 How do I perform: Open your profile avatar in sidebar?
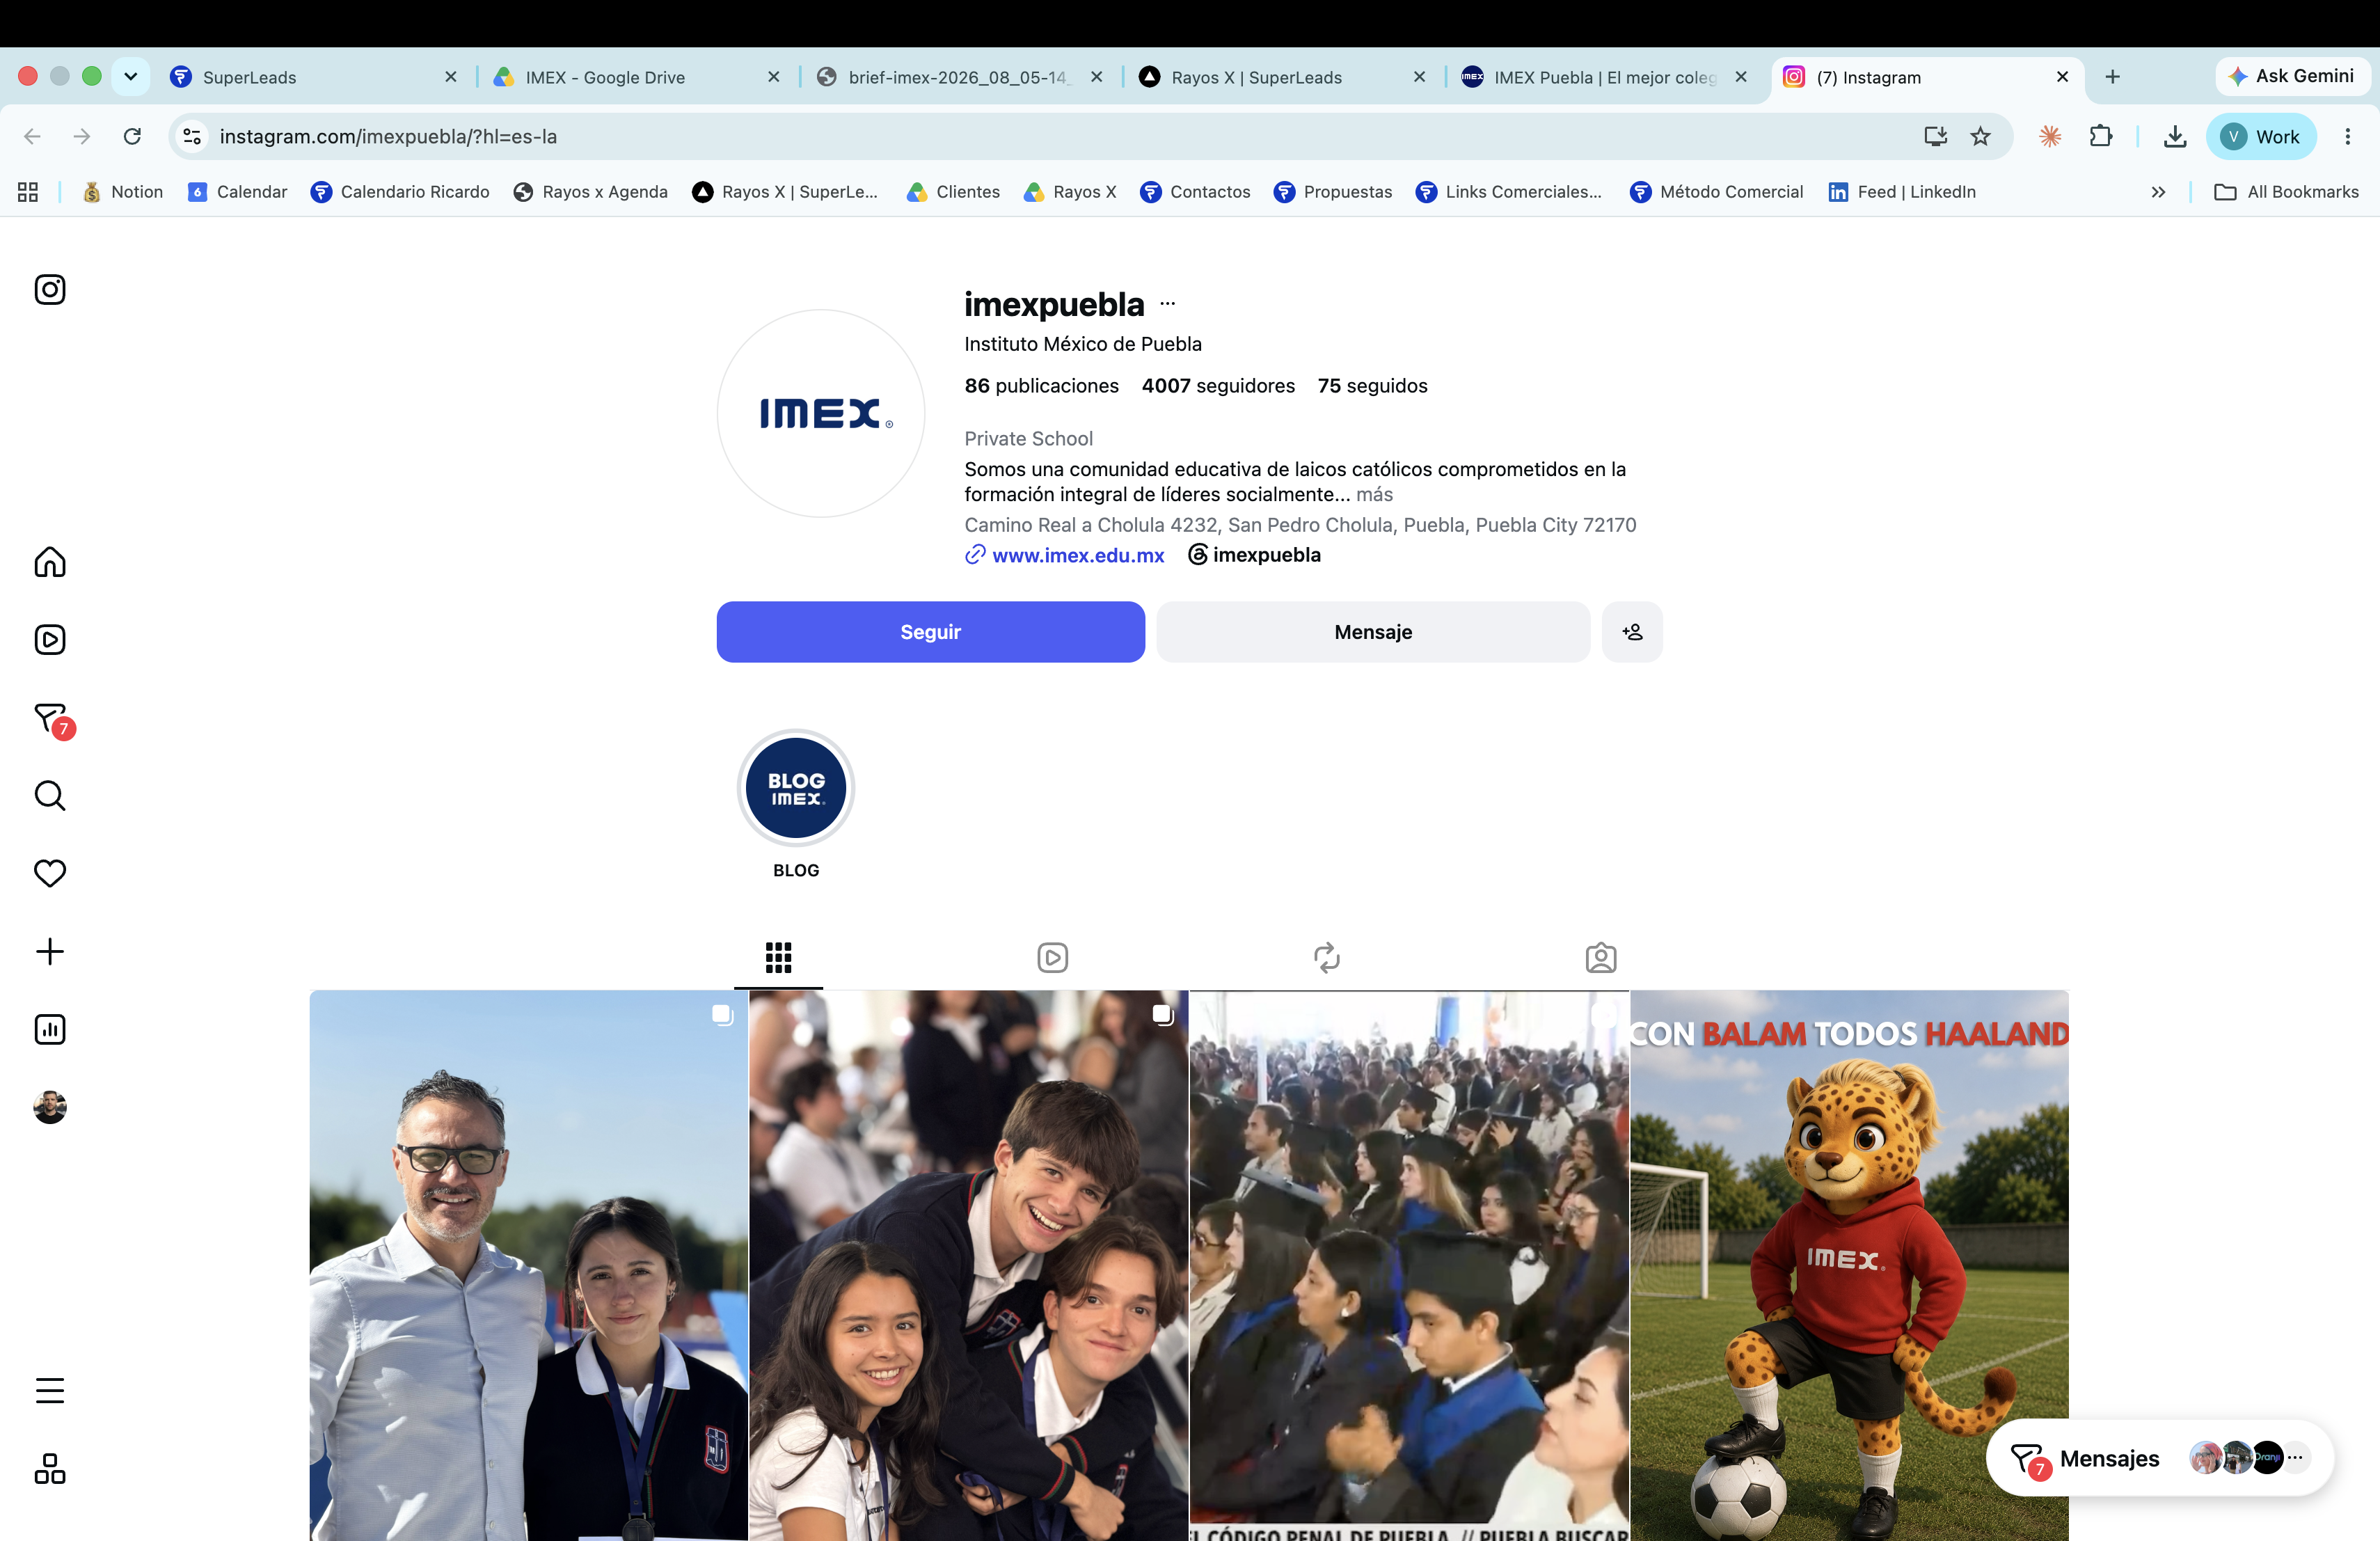click(50, 1107)
